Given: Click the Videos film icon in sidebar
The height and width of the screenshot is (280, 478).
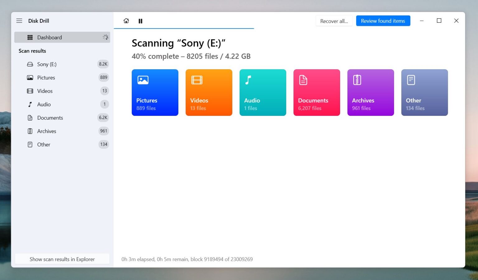Looking at the screenshot, I should click(x=30, y=91).
